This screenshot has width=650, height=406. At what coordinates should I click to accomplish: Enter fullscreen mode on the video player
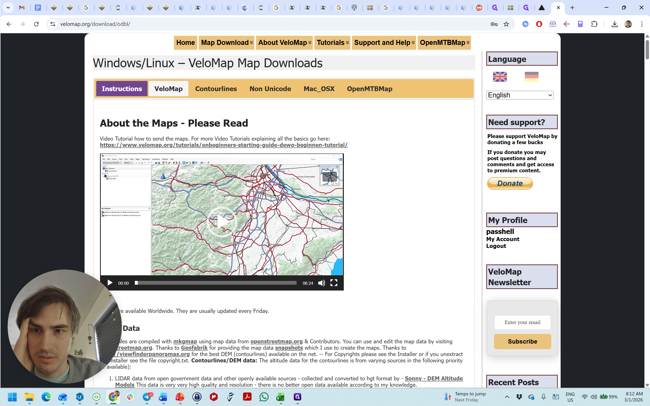point(334,283)
